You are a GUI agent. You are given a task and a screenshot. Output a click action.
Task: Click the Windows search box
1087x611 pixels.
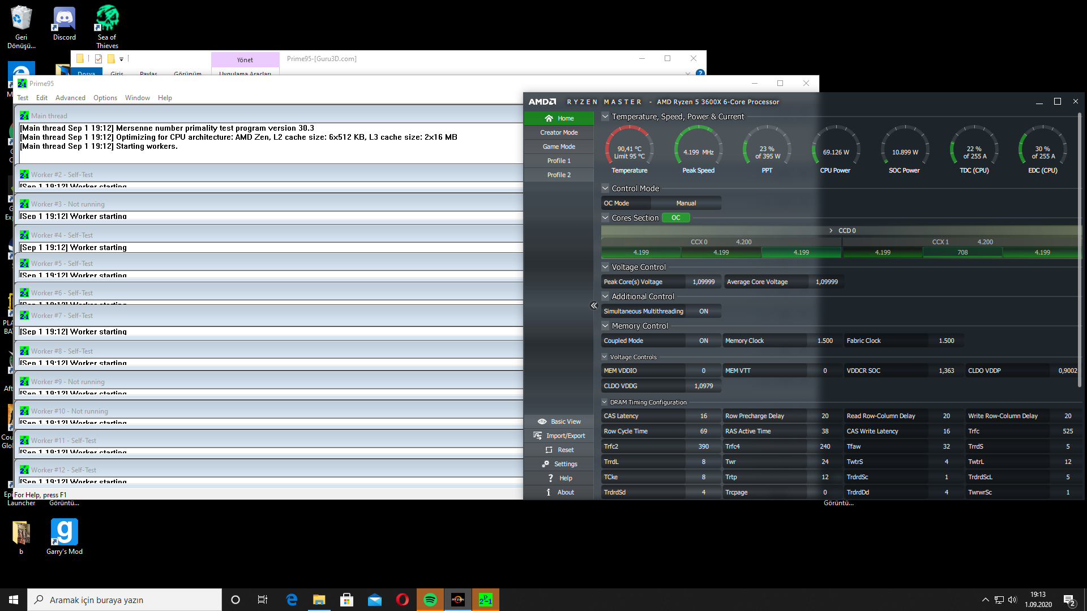click(x=125, y=600)
